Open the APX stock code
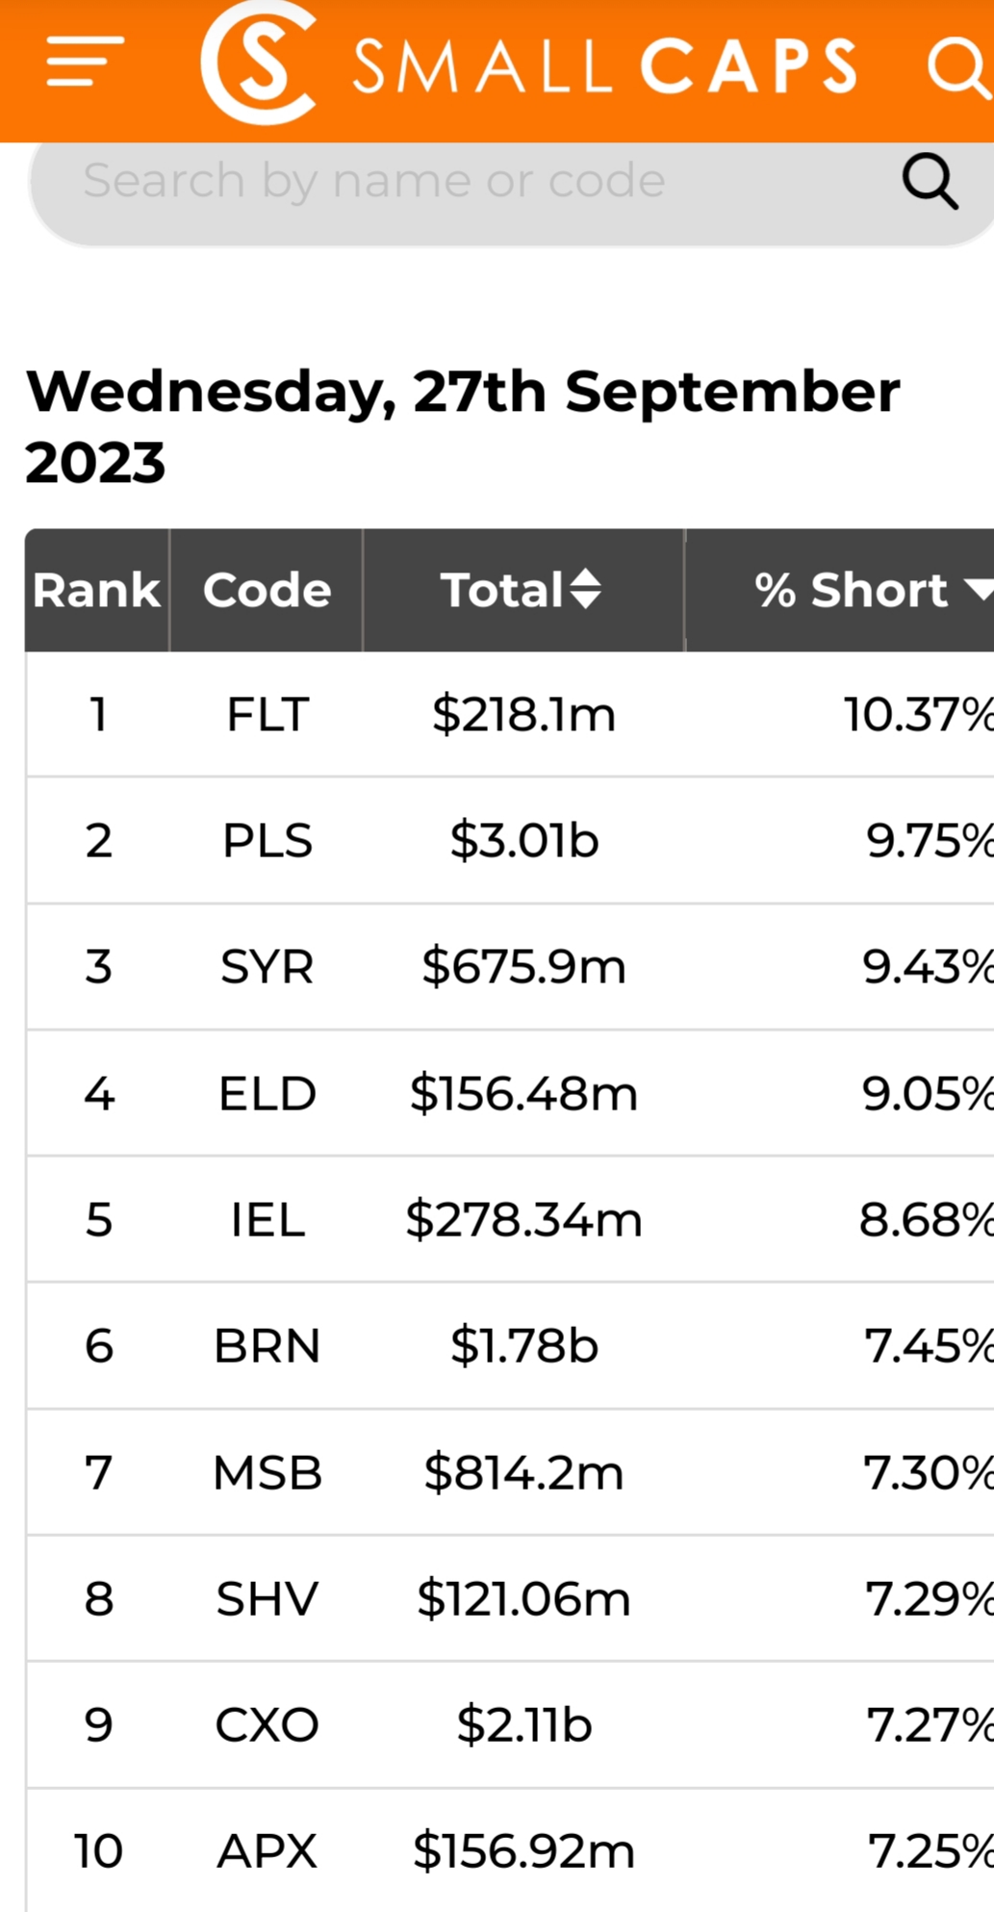This screenshot has width=994, height=1912. click(267, 1851)
